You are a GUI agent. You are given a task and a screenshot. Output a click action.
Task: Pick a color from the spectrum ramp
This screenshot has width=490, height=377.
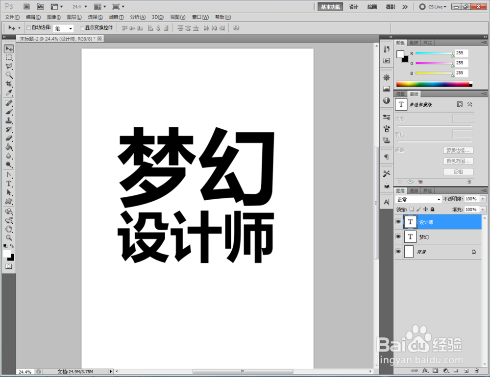(434, 84)
